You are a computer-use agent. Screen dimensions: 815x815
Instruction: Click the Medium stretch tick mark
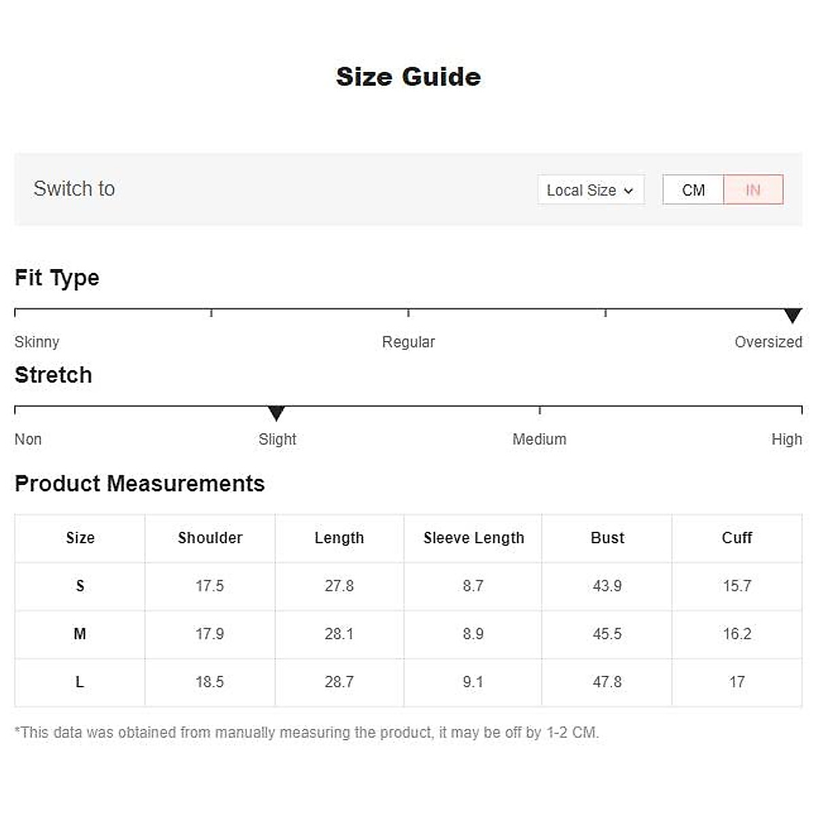[539, 410]
